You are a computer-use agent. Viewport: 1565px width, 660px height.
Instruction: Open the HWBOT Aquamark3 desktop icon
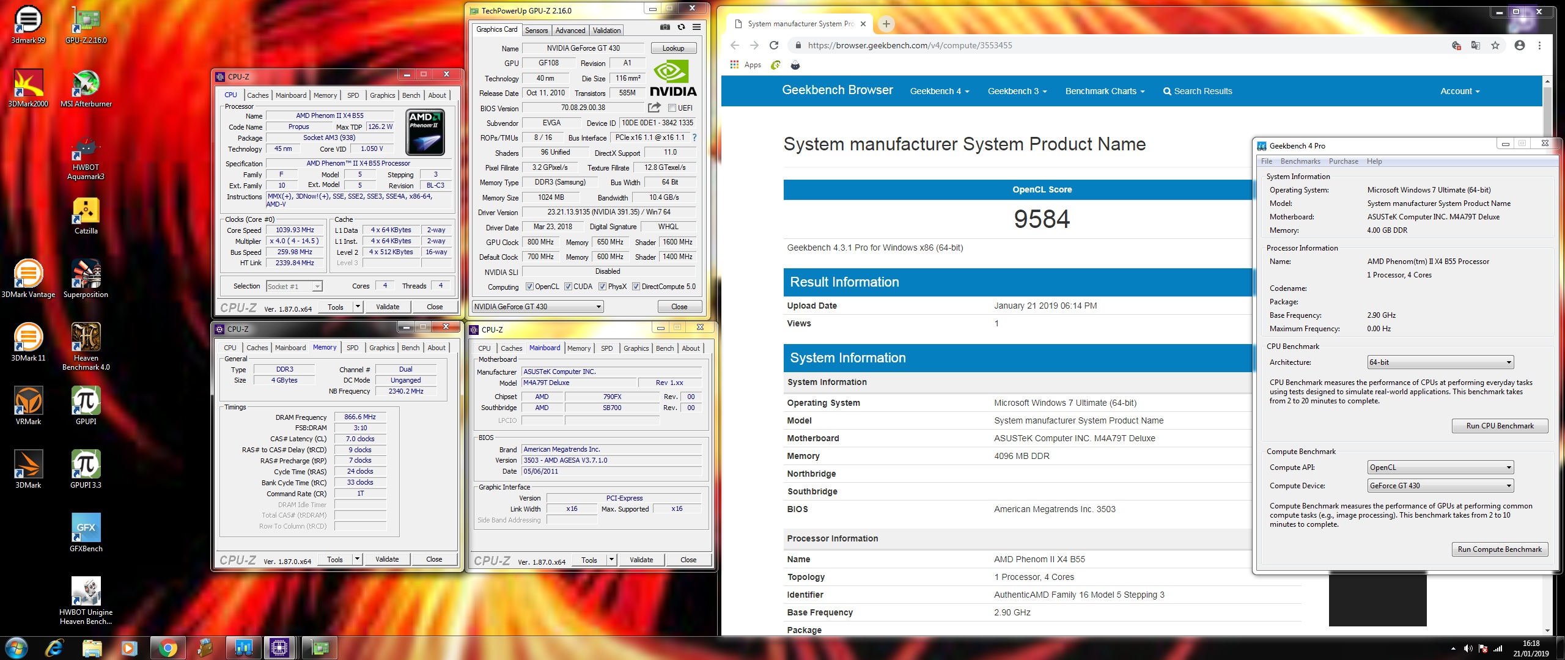[x=86, y=158]
